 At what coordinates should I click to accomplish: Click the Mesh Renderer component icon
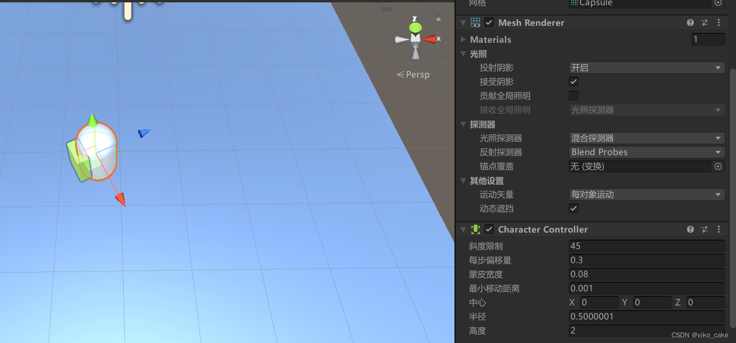pyautogui.click(x=475, y=22)
